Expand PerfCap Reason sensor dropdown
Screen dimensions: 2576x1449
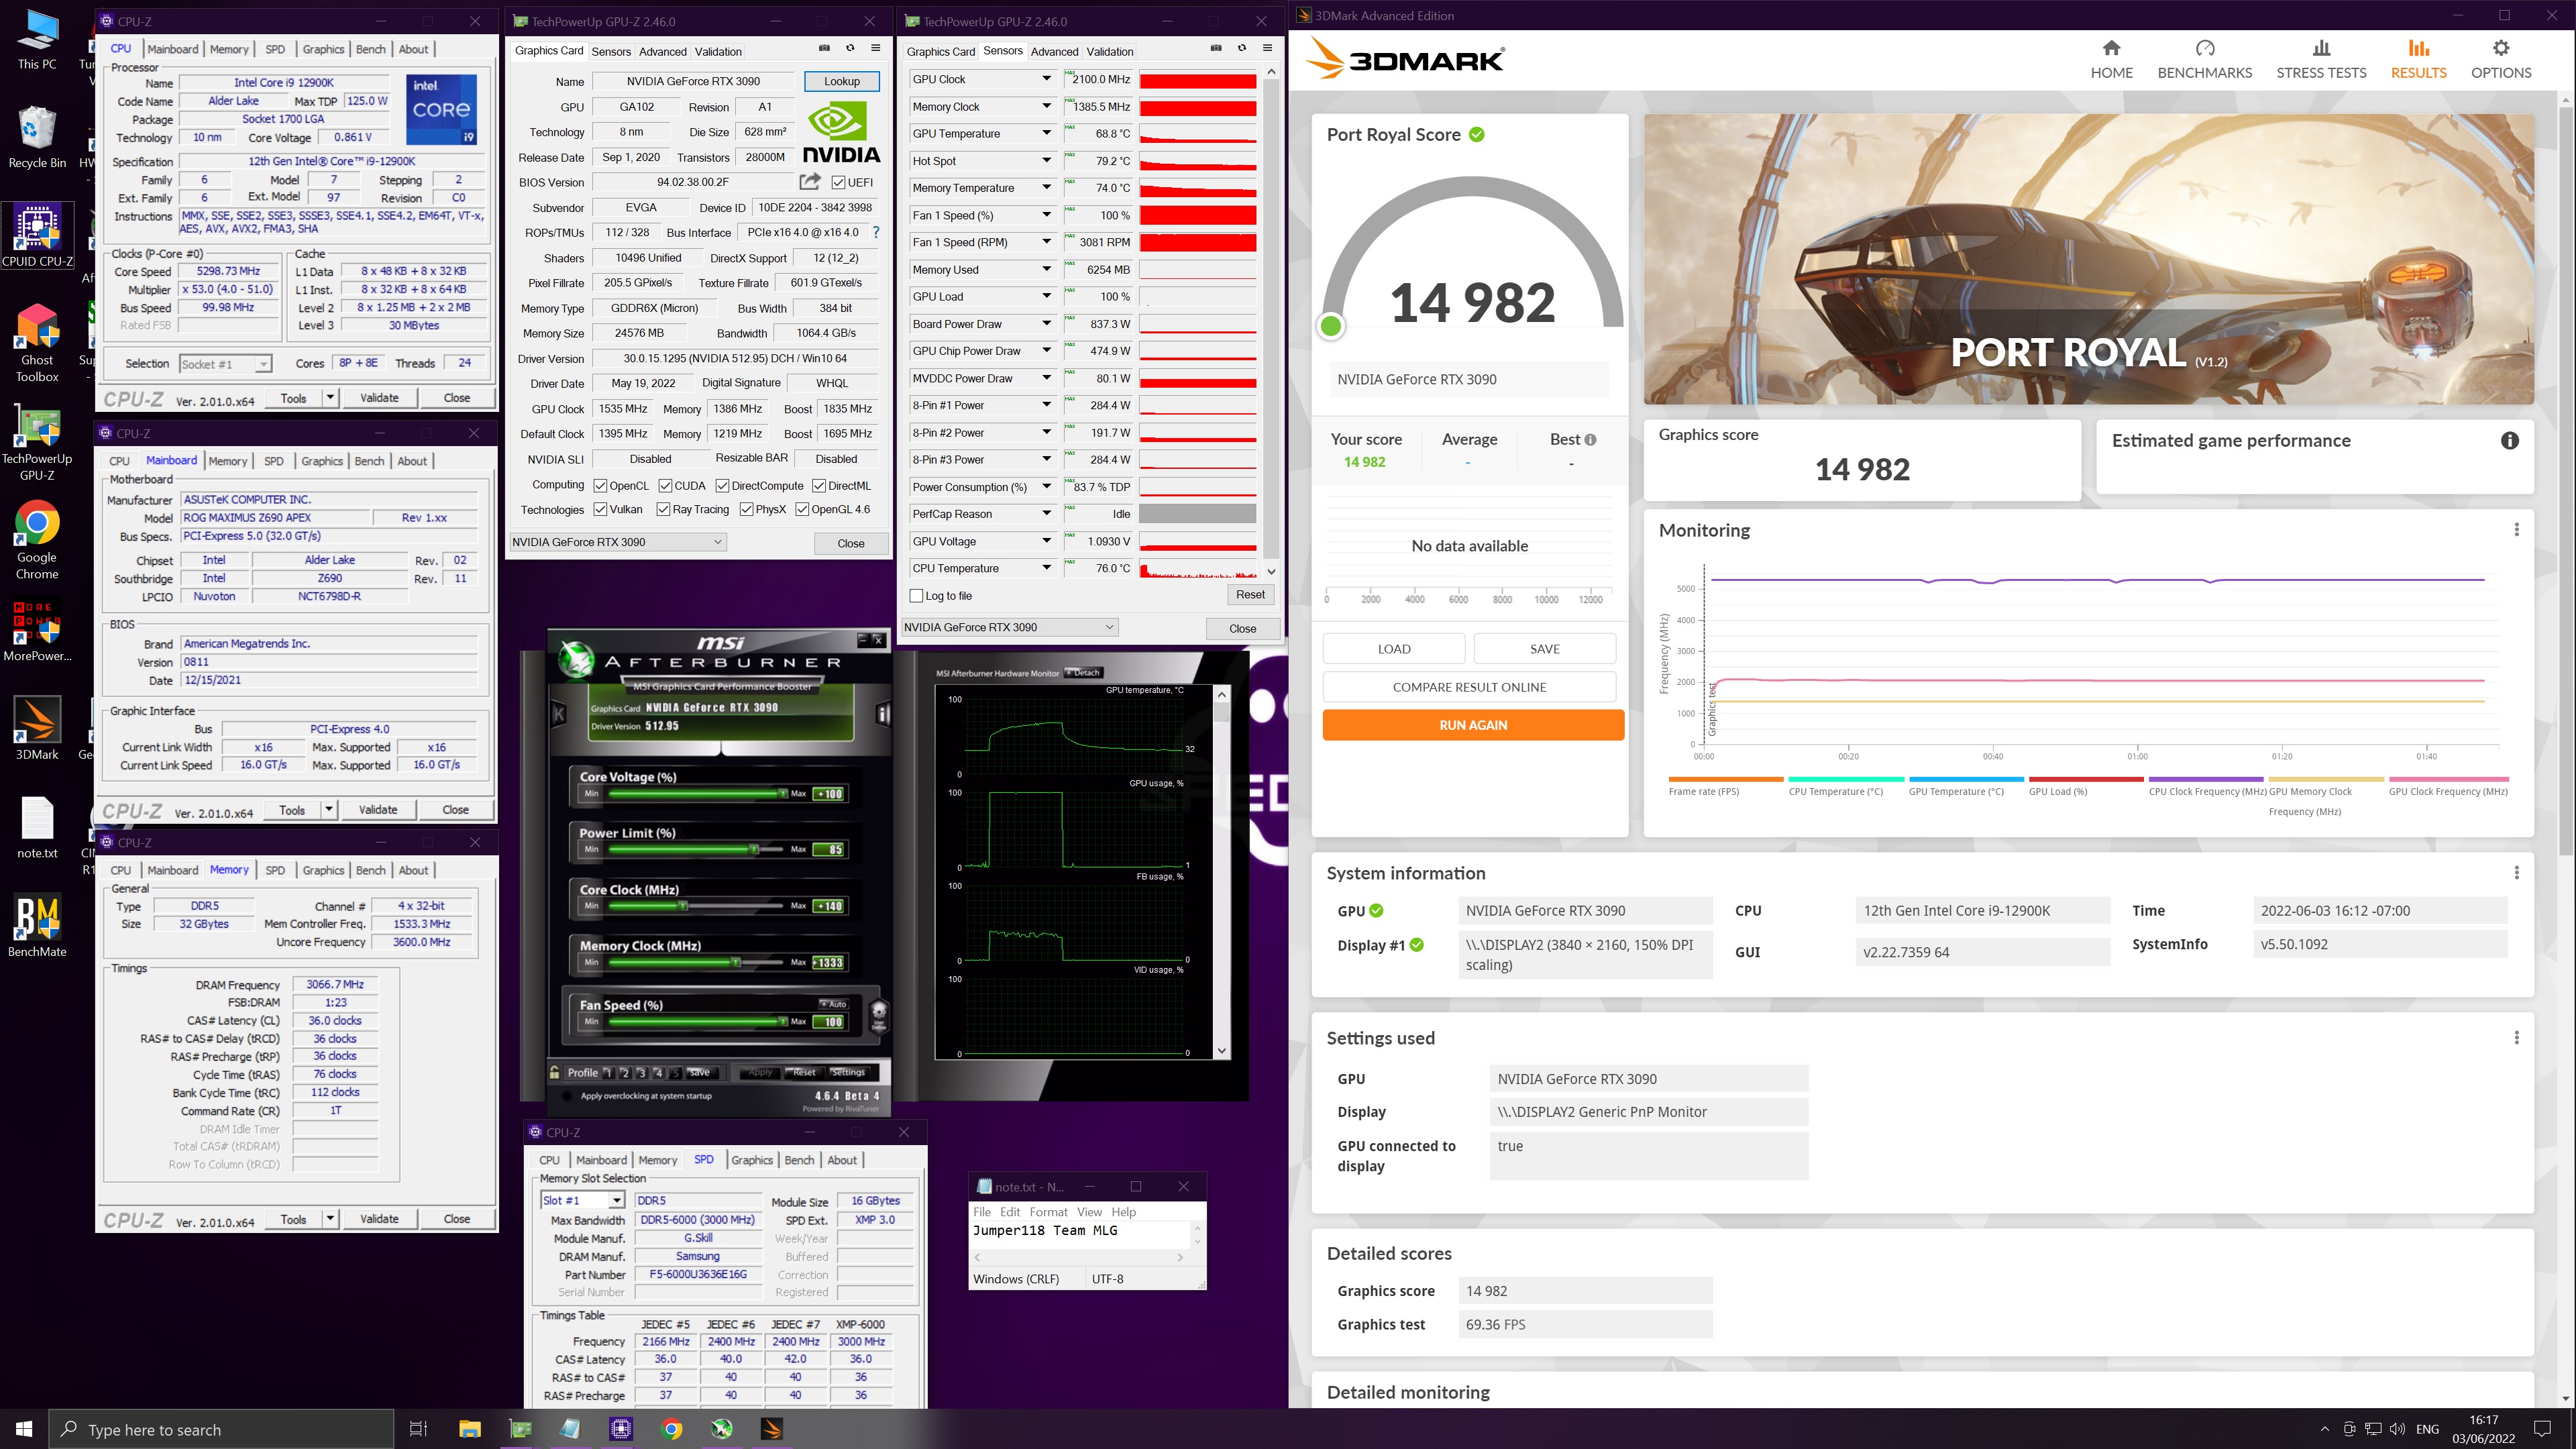tap(1046, 513)
